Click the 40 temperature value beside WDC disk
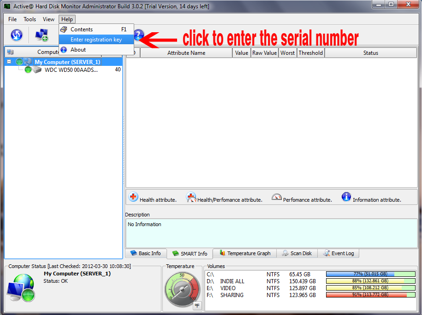The width and height of the screenshot is (422, 315). 118,70
